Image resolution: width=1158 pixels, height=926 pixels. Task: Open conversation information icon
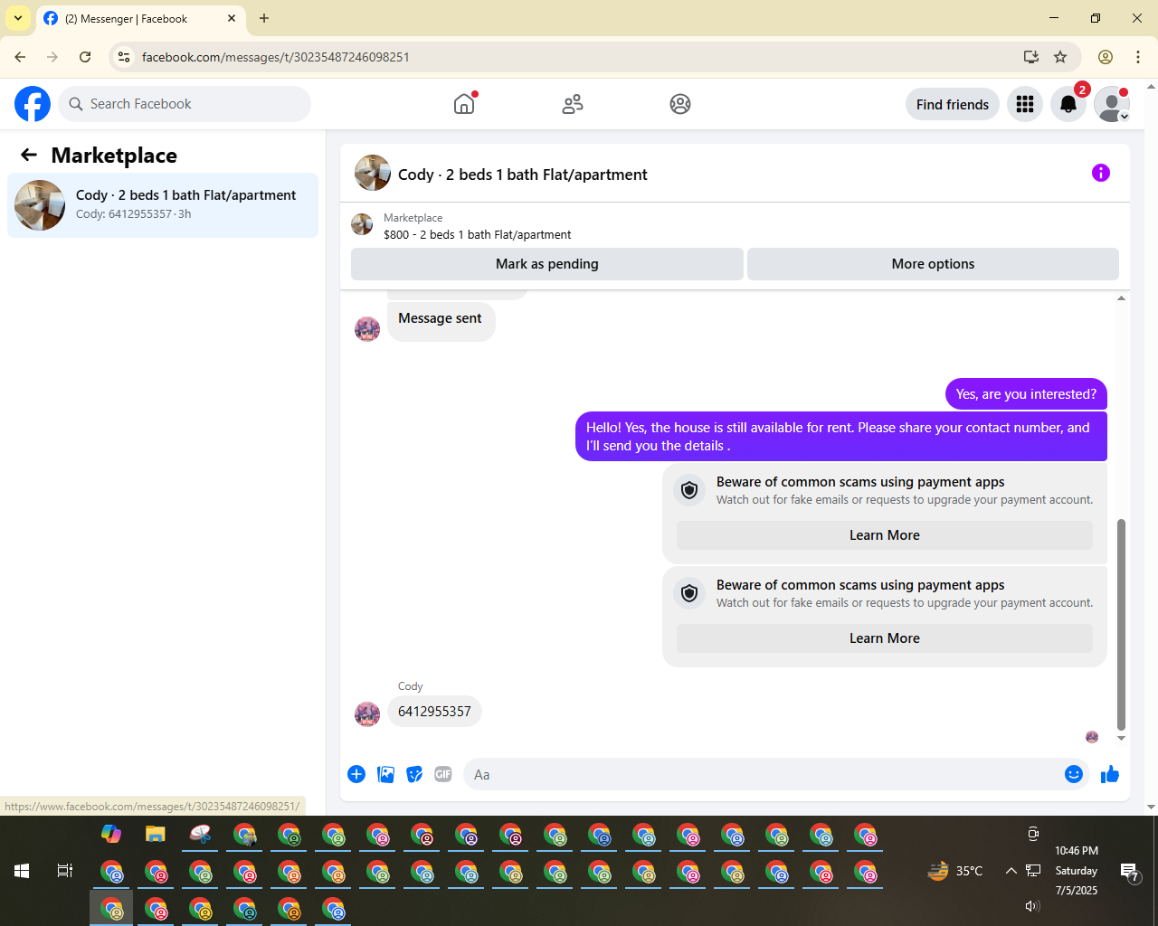coord(1101,173)
